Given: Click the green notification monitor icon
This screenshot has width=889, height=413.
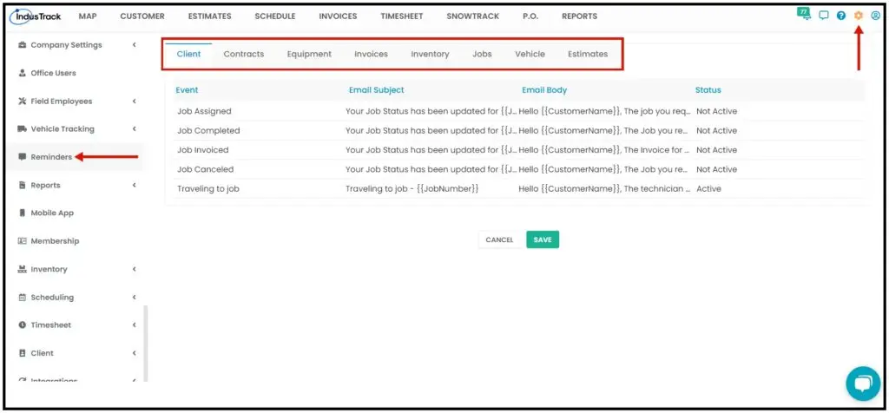Looking at the screenshot, I should coord(803,14).
